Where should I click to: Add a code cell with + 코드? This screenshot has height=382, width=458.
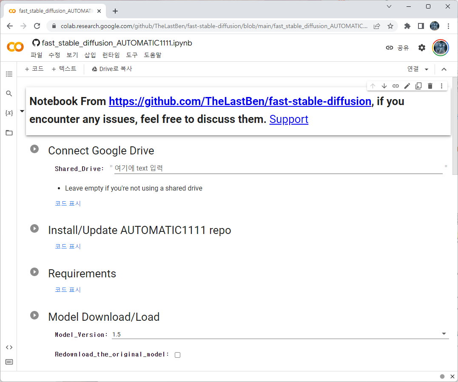point(34,69)
